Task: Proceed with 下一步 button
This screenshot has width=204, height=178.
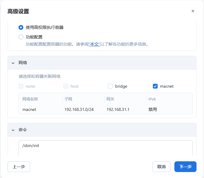Action: click(185, 167)
